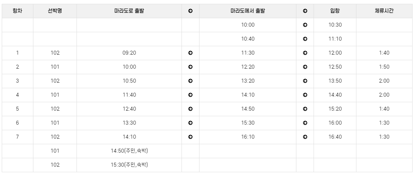Screen dimensions: 414x175
Task: Select the 15:30(주민,숙박) departure cell
Action: pos(129,165)
